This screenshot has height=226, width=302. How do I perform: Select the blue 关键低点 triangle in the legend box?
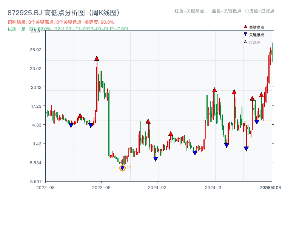coord(246,35)
